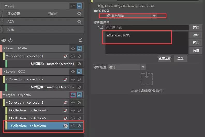The width and height of the screenshot is (205, 137).
Task: Collapse collection3 tree arrow
Action: coord(7,103)
